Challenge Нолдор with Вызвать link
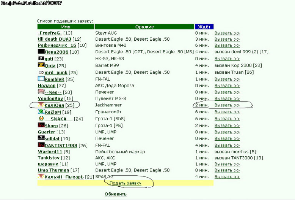The image size is (295, 200). 227,86
